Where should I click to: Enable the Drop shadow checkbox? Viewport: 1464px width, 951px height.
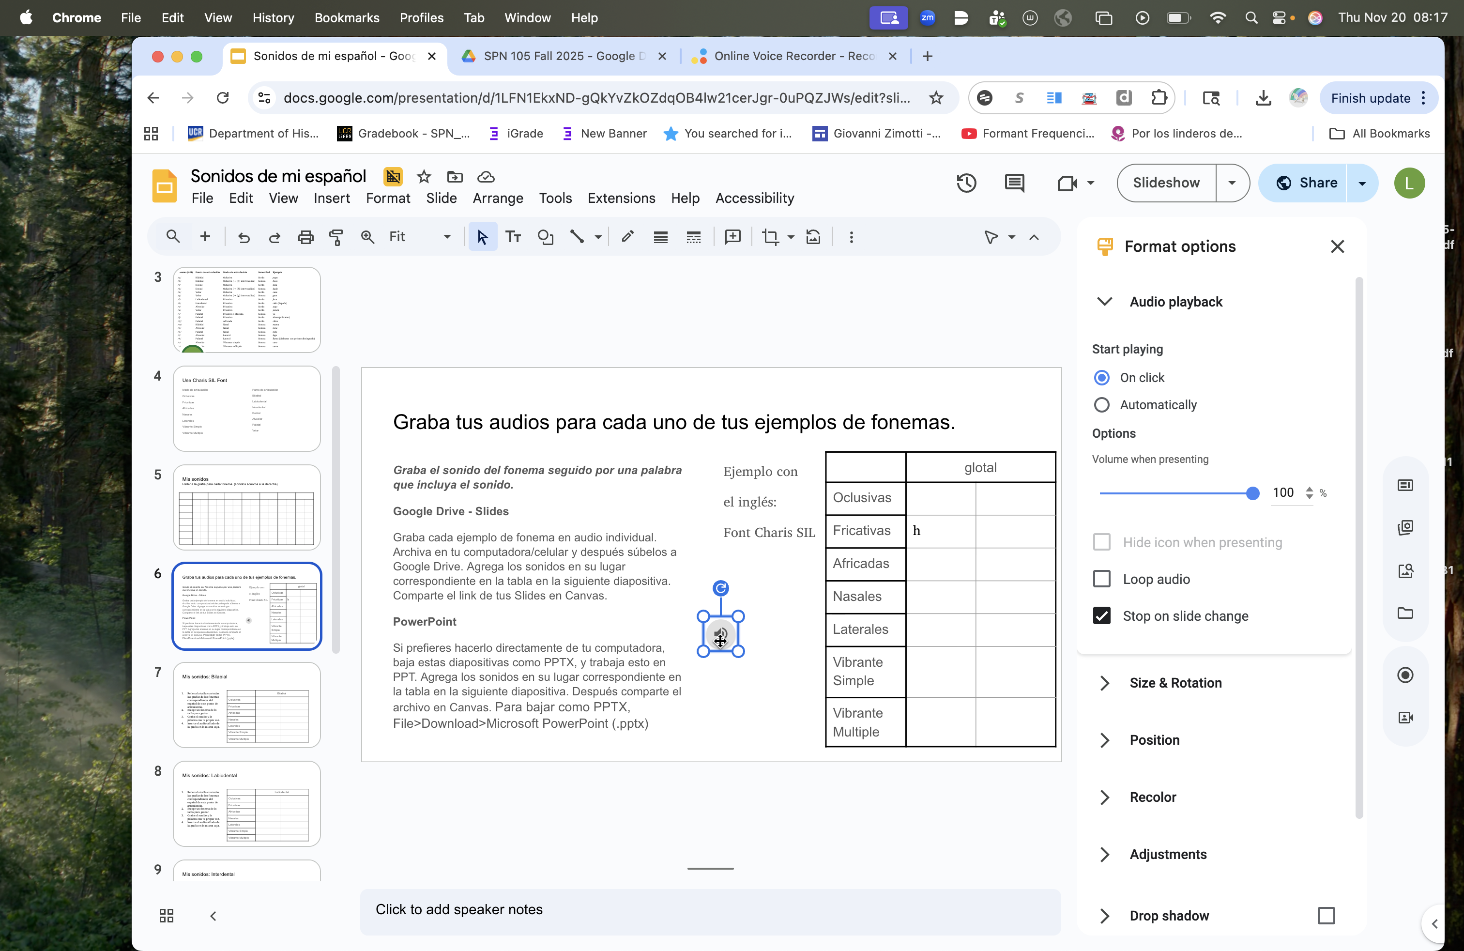click(x=1326, y=916)
